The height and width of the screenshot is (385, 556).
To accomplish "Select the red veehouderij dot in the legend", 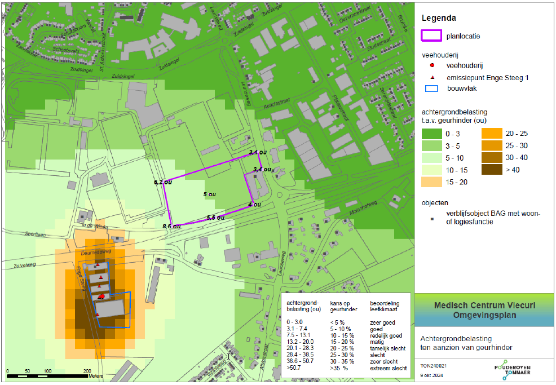I will (431, 65).
